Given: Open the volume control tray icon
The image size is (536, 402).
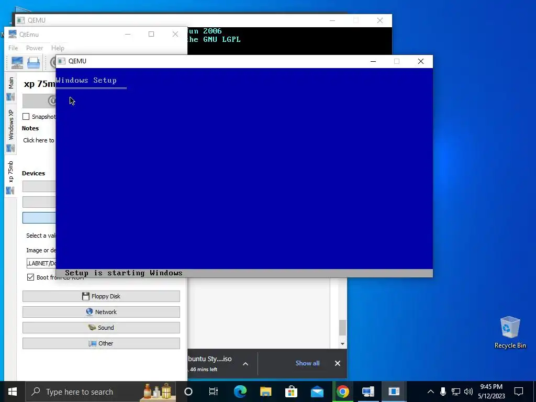Looking at the screenshot, I should tap(468, 392).
